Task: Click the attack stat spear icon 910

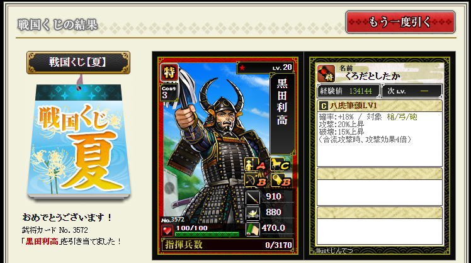Action: pos(253,198)
